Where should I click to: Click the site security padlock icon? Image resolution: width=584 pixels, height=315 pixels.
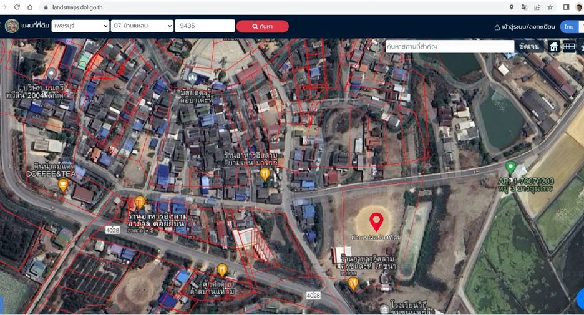coord(46,7)
